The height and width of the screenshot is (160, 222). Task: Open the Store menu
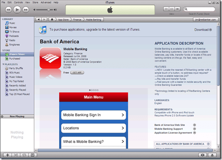[35, 2]
